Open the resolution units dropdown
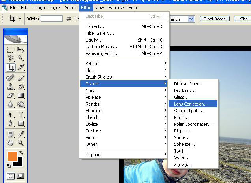Screen dimensions: 251x183 191,19
